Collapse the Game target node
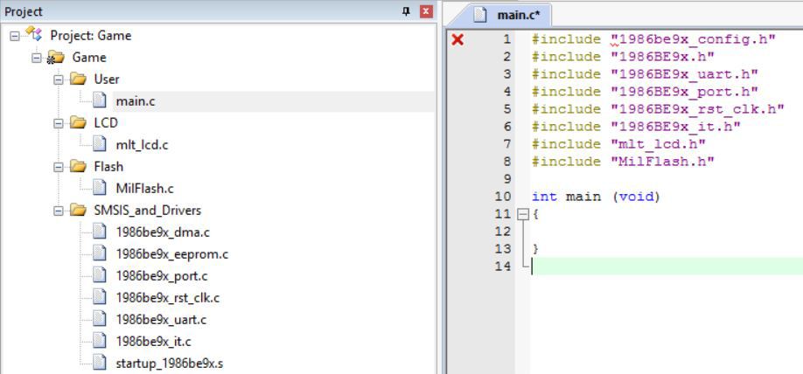The image size is (803, 374). tap(36, 58)
